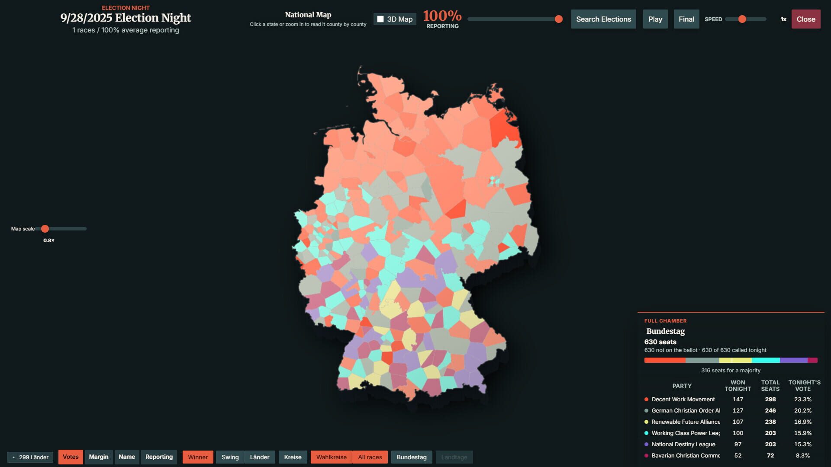Open Search Elections

click(x=603, y=19)
